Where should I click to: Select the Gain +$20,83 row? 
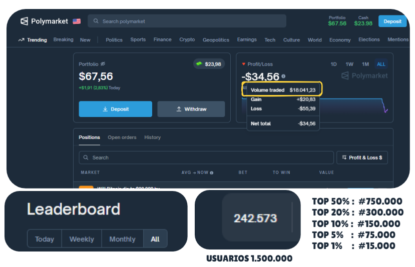coord(283,99)
